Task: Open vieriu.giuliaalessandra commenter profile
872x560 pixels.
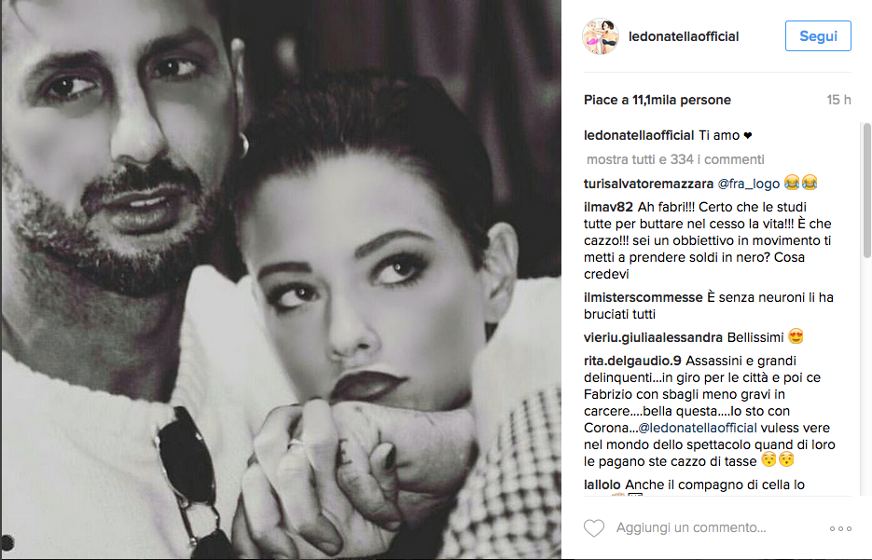Action: coord(653,338)
